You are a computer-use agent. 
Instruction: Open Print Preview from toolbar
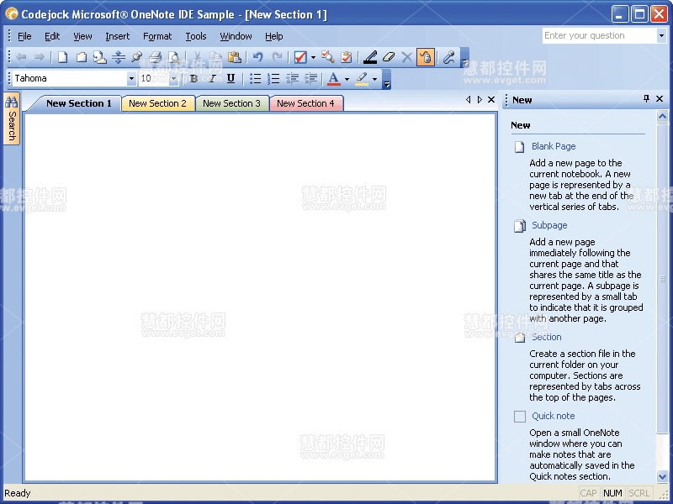(174, 57)
